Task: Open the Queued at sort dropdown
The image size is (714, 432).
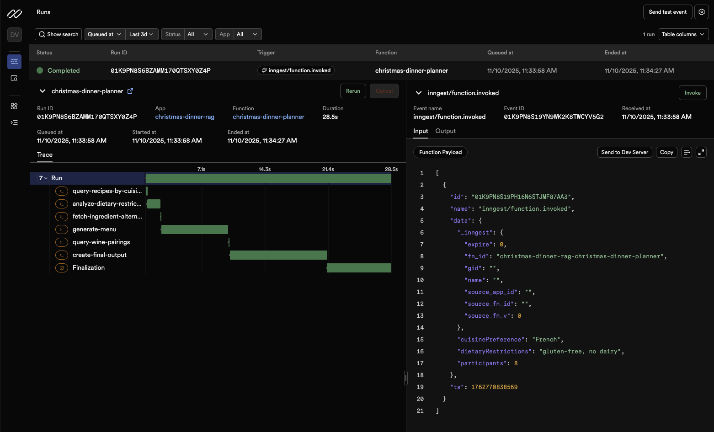Action: coord(105,34)
